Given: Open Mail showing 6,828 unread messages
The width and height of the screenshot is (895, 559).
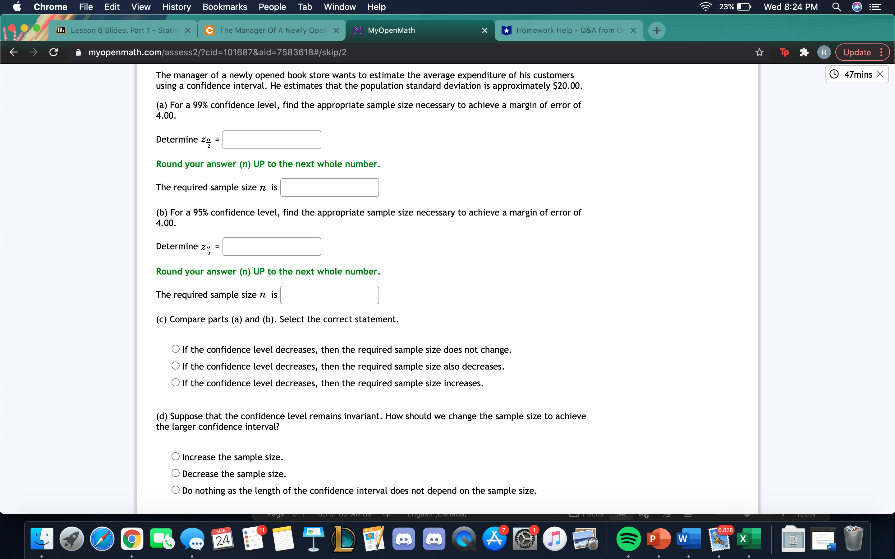Looking at the screenshot, I should [720, 540].
